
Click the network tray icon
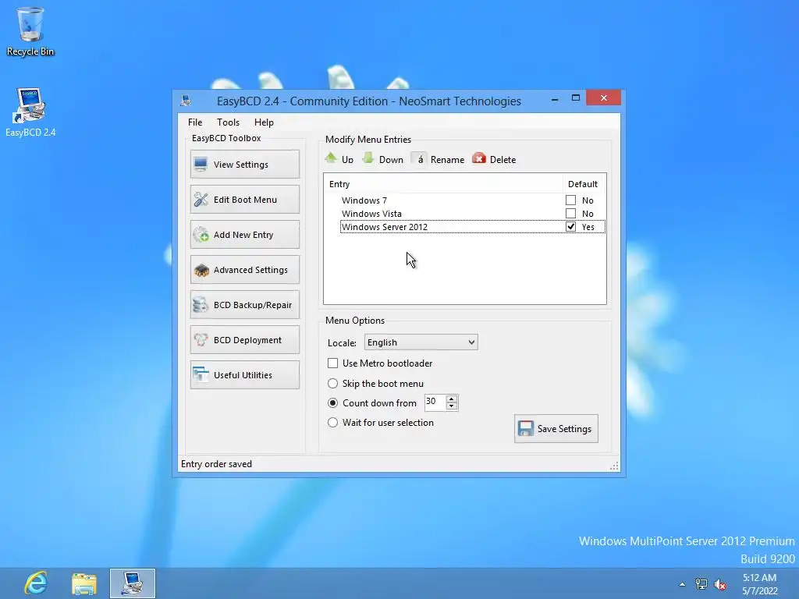(x=701, y=584)
